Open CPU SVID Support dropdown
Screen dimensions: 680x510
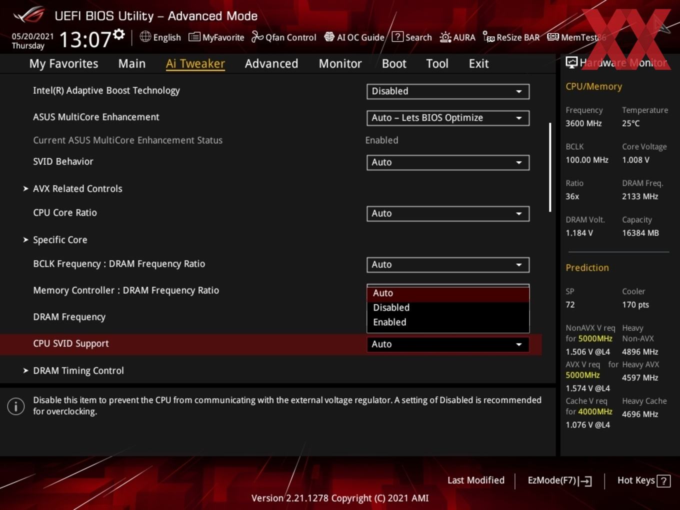pos(448,344)
